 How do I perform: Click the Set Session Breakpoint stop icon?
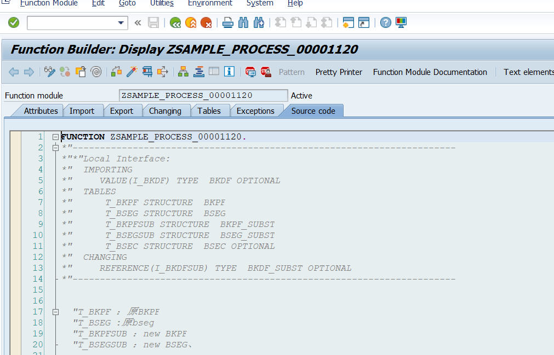click(250, 72)
